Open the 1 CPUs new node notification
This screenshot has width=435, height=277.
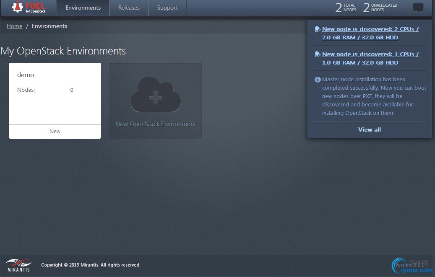370,59
